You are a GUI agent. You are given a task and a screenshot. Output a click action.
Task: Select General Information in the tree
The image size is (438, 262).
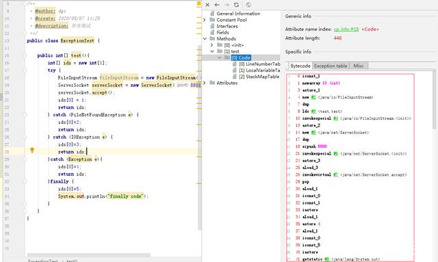point(238,14)
